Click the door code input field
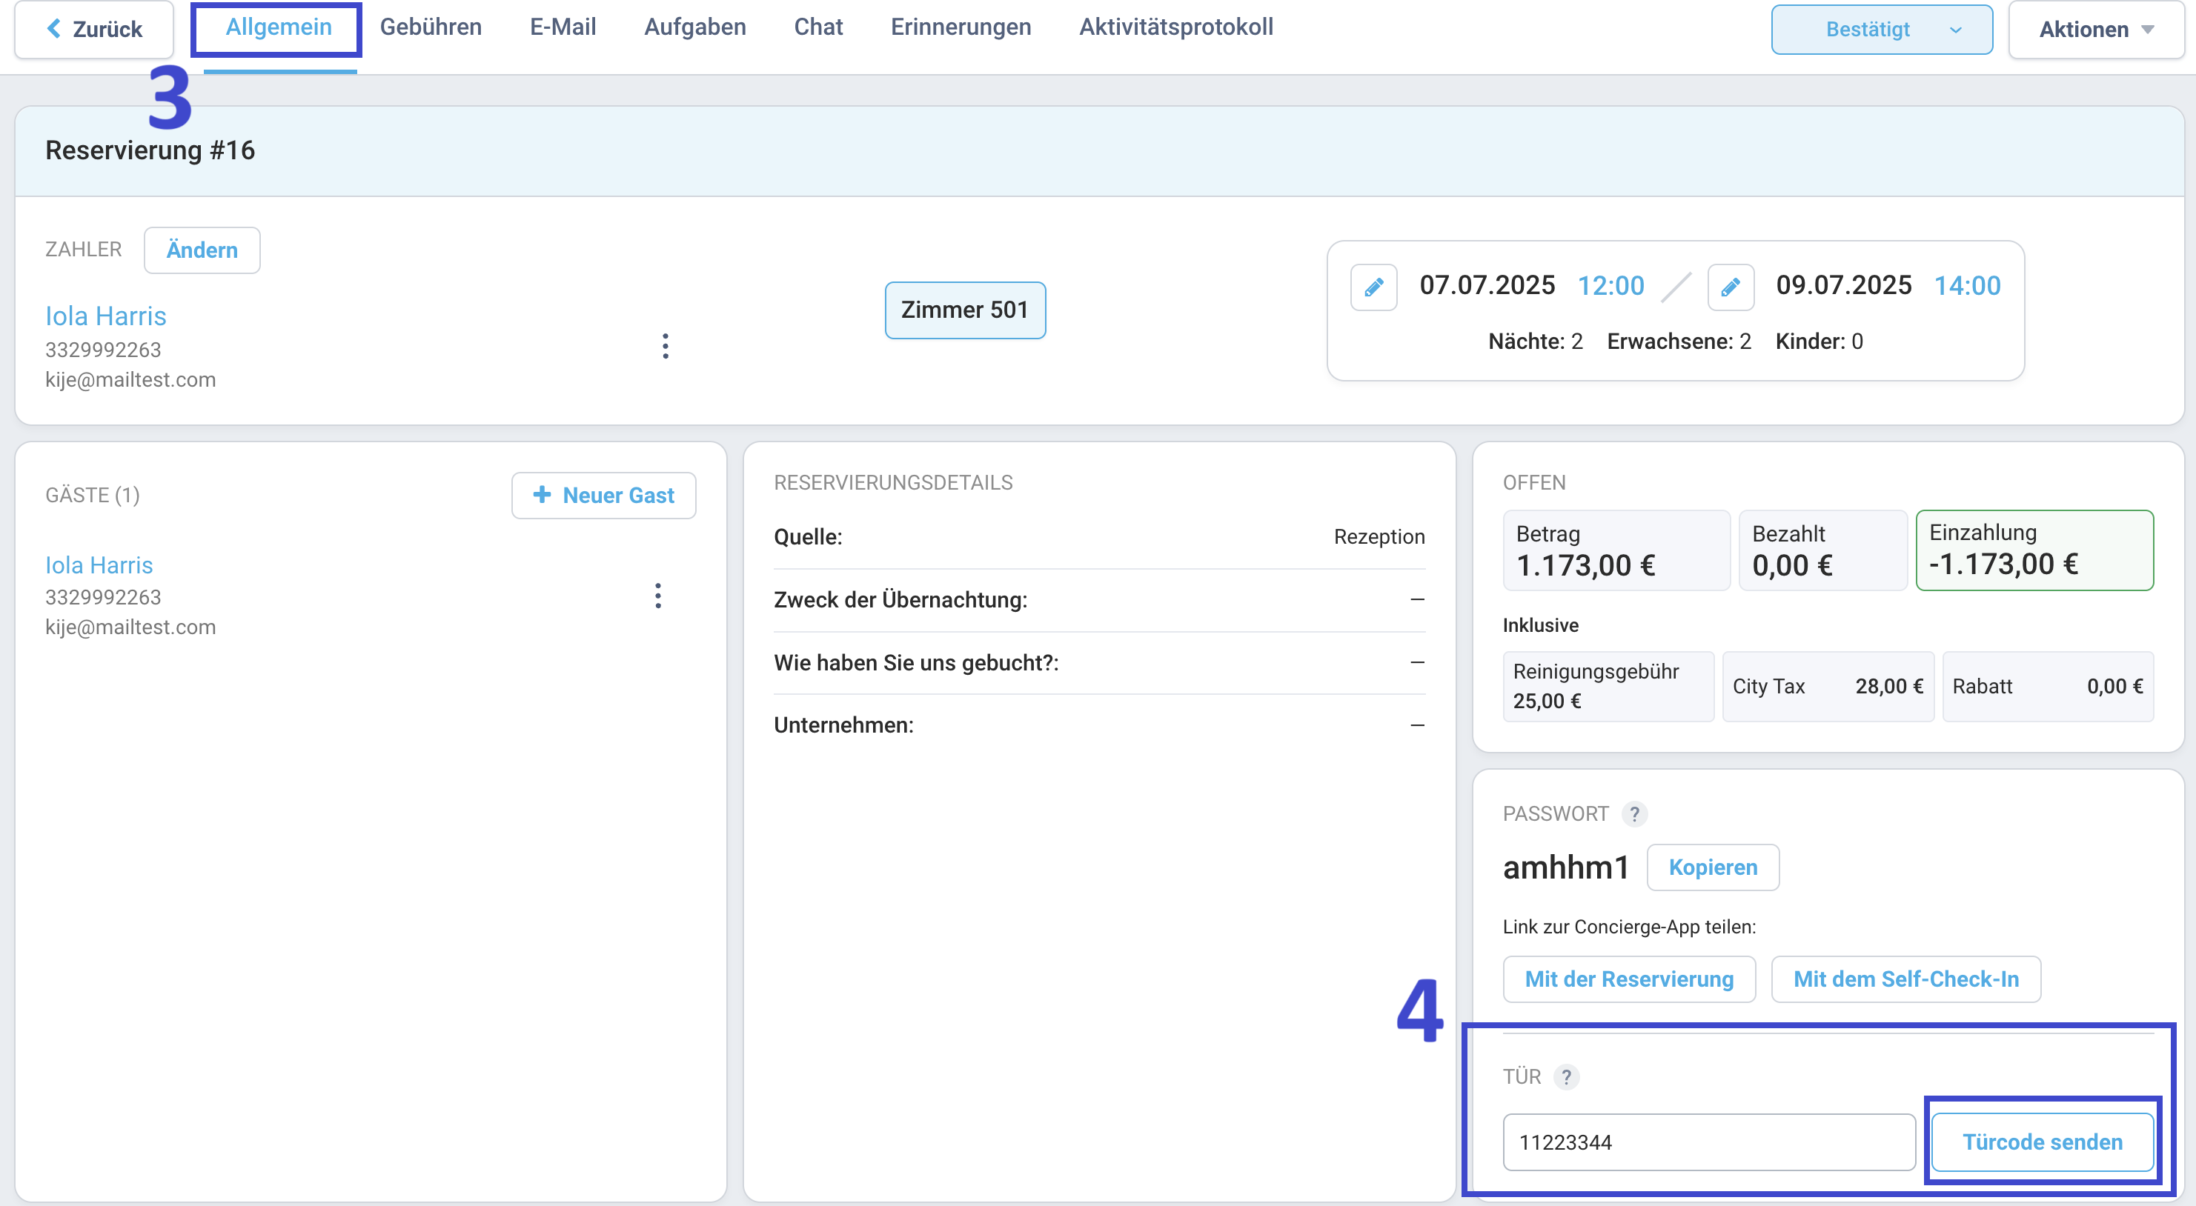This screenshot has height=1206, width=2196. tap(1708, 1142)
